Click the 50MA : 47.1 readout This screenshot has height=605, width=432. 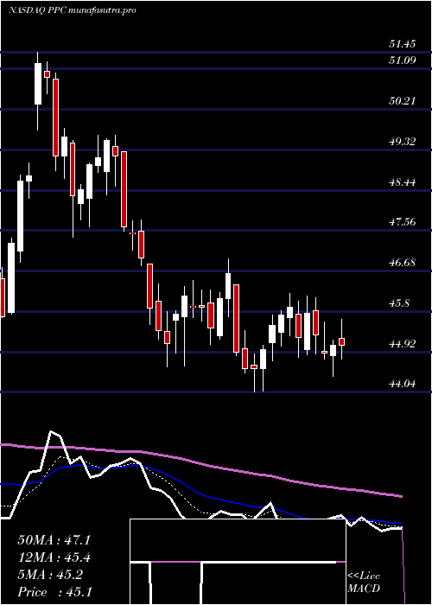point(54,540)
